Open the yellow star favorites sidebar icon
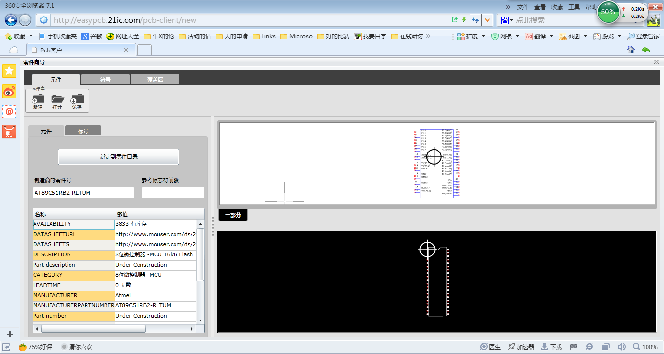Viewport: 664px width, 354px height. pos(9,71)
